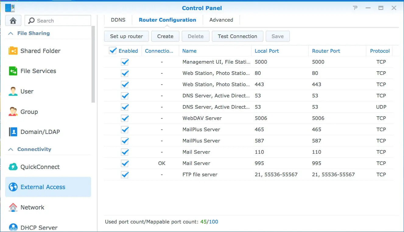Toggle the Enabled select-all header checkbox
This screenshot has width=404, height=232.
[x=113, y=51]
